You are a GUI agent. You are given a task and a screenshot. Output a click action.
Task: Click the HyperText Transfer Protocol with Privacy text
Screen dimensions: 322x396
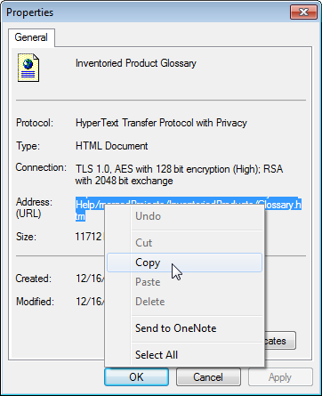(x=161, y=123)
